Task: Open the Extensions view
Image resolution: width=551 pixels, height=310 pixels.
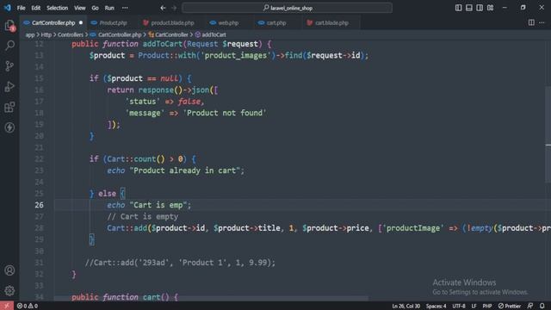Action: pos(9,107)
